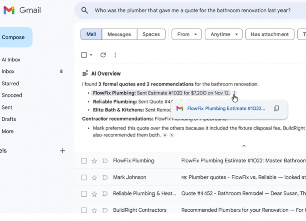This screenshot has width=306, height=221.
Task: Switch to the Spaces tab
Action: click(x=151, y=35)
